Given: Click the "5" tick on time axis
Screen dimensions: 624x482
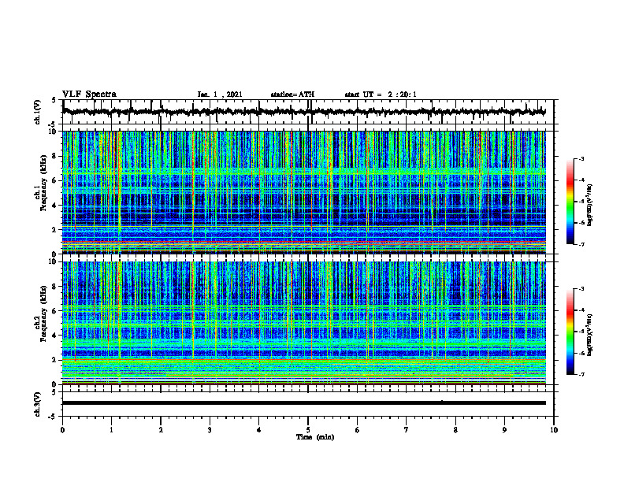Looking at the screenshot, I should coord(308,430).
